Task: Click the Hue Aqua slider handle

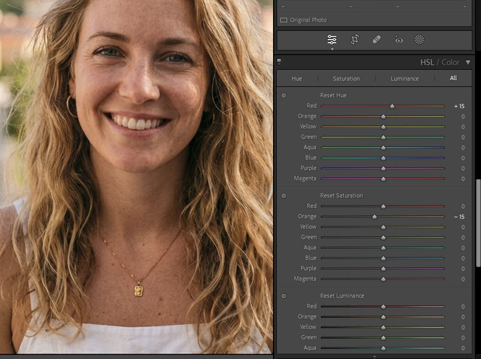Action: [383, 147]
